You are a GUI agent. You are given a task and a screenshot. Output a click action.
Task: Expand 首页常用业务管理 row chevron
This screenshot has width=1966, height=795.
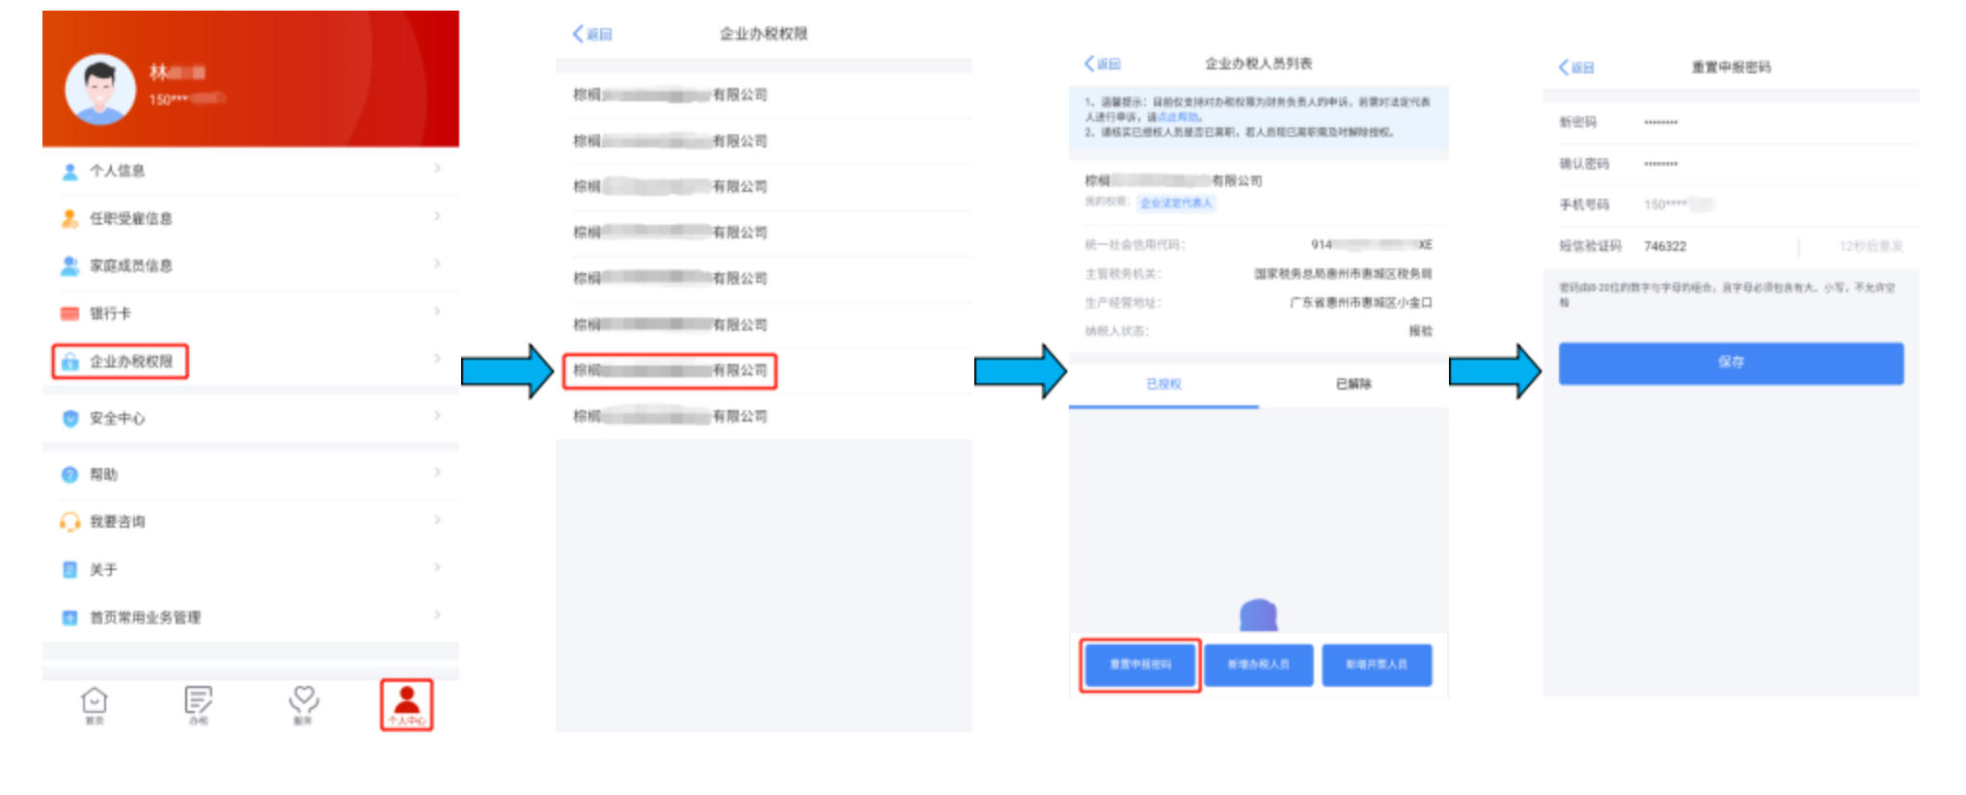pyautogui.click(x=437, y=615)
